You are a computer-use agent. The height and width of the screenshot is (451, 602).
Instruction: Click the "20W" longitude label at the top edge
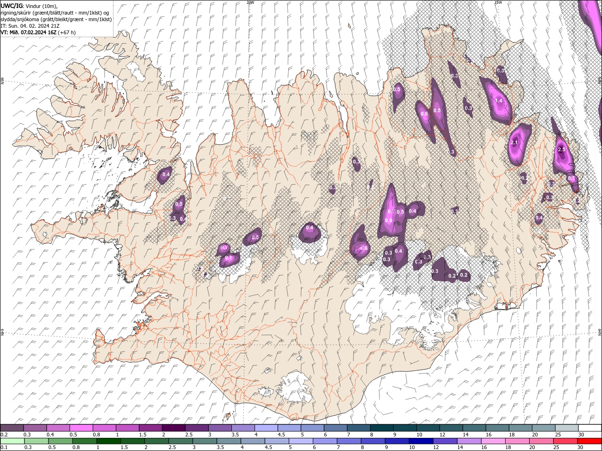(x=250, y=2)
